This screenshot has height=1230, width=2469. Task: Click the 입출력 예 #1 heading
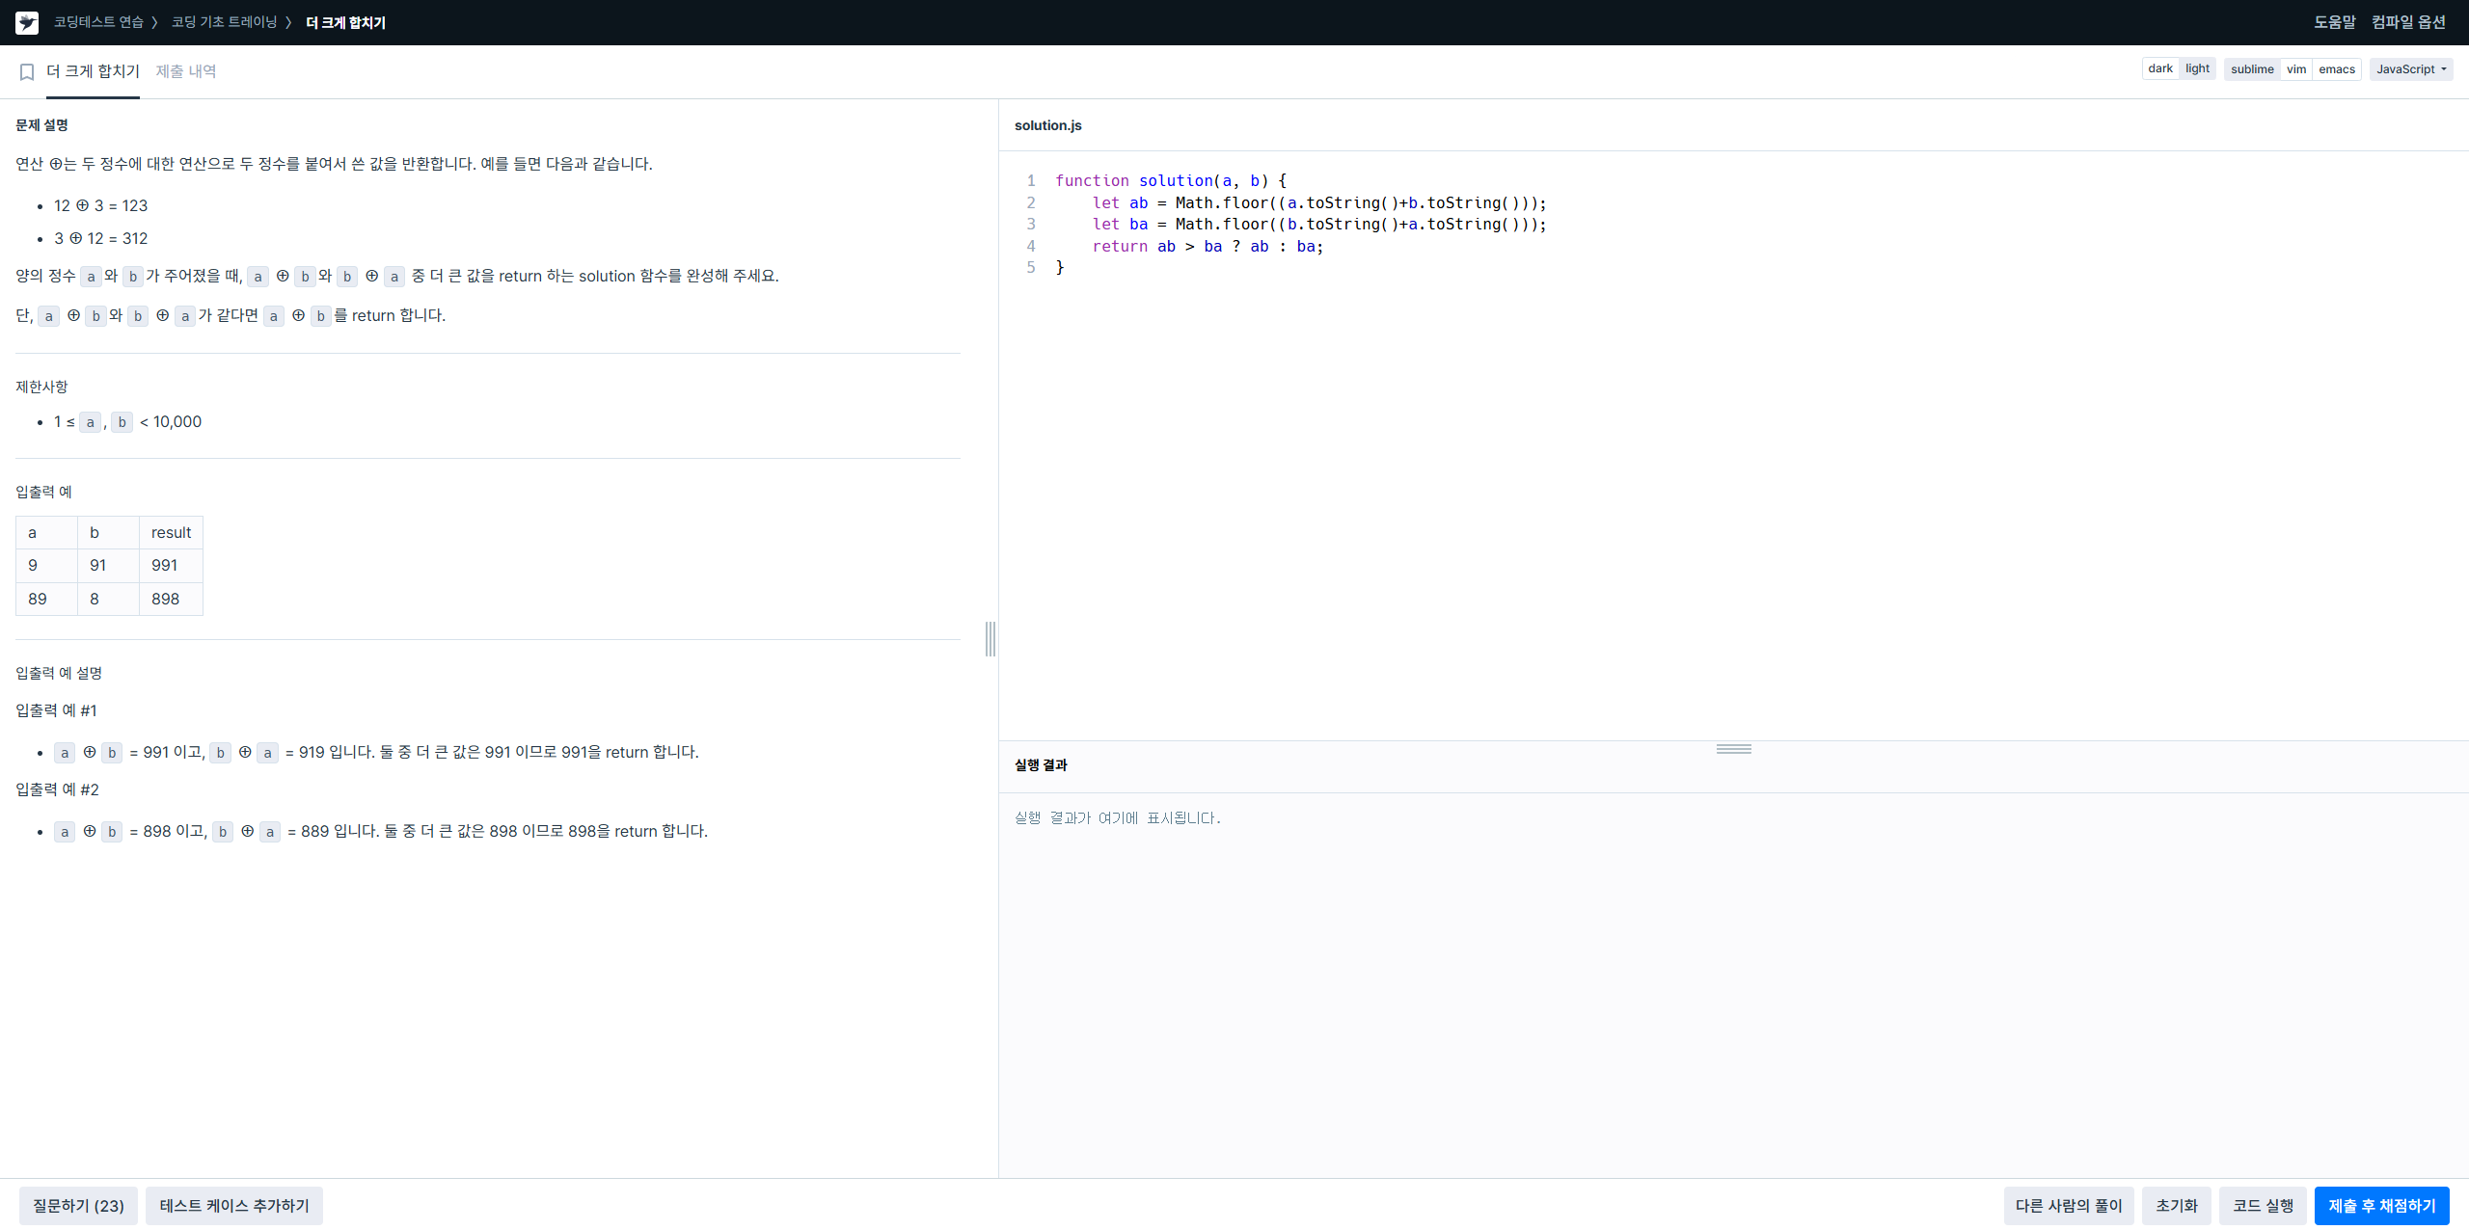pos(56,710)
